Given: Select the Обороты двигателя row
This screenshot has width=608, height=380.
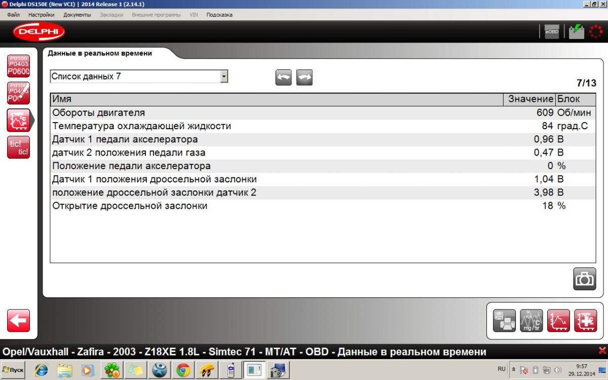Looking at the screenshot, I should 323,112.
